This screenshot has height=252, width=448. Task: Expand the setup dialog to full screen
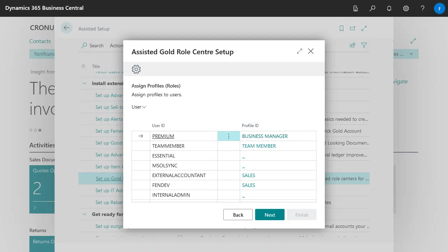point(300,51)
